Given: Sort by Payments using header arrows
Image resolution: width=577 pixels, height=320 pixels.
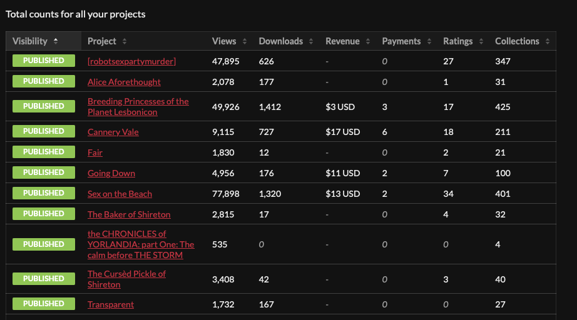Looking at the screenshot, I should [429, 41].
